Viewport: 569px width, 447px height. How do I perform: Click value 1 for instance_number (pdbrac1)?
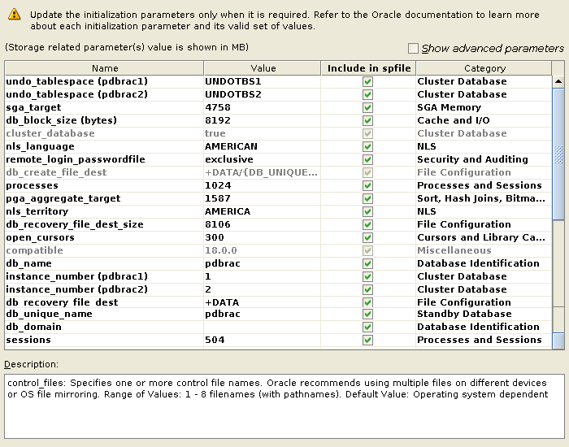click(263, 277)
